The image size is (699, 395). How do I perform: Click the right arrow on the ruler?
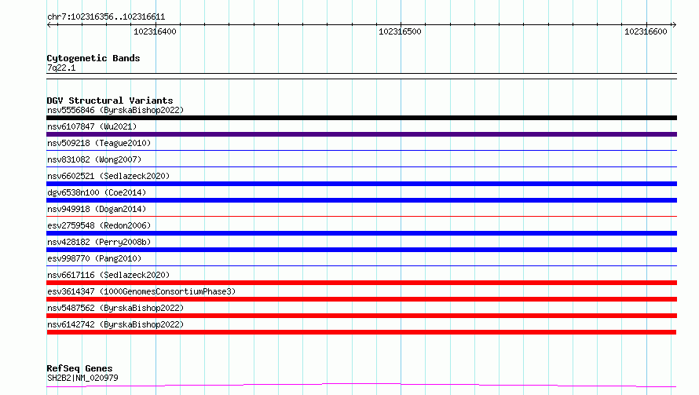tap(674, 25)
